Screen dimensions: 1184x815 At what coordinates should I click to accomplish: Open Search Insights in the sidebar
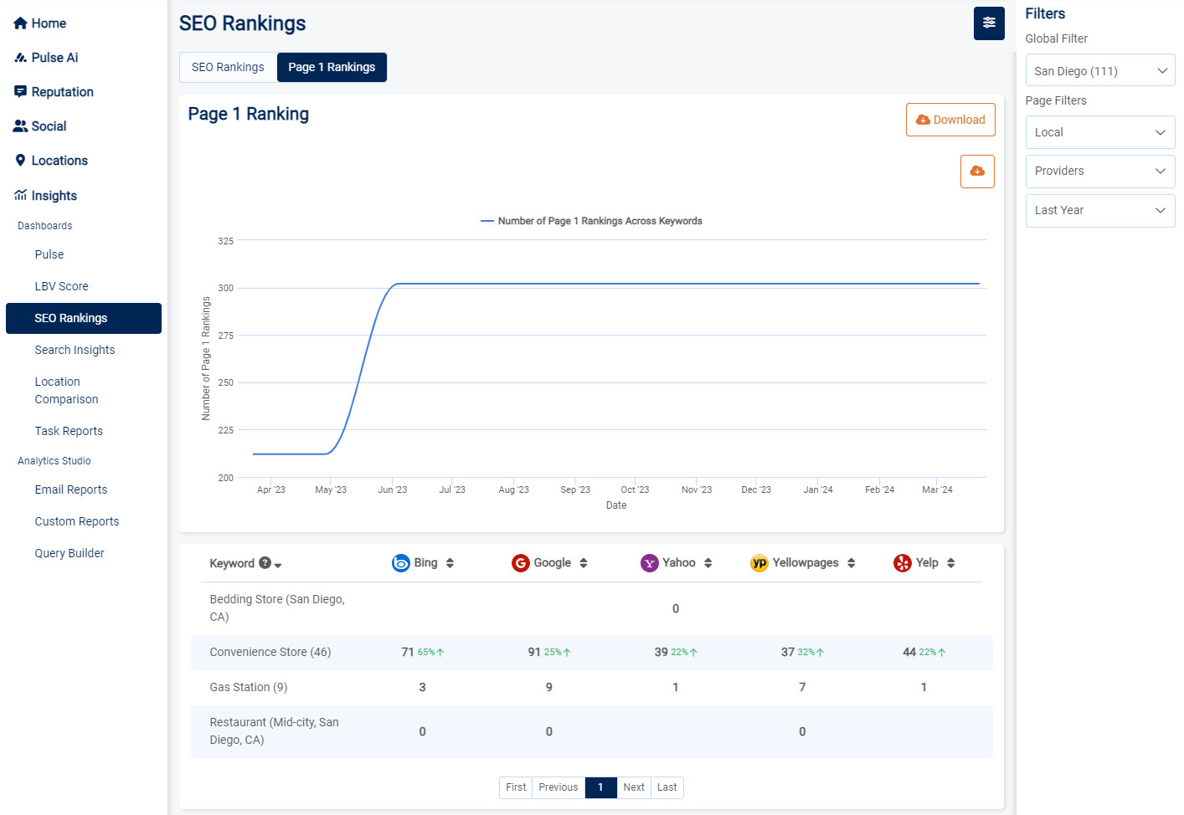pyautogui.click(x=75, y=350)
